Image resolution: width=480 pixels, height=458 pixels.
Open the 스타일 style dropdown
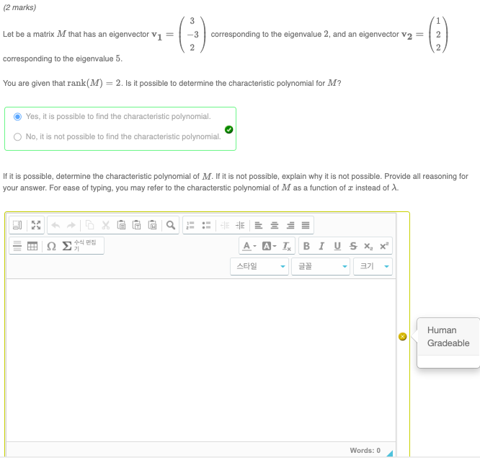tap(259, 267)
